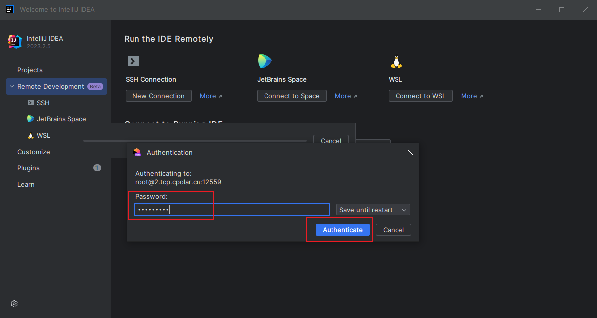
Task: Click the WSL penguin icon
Action: click(x=396, y=62)
